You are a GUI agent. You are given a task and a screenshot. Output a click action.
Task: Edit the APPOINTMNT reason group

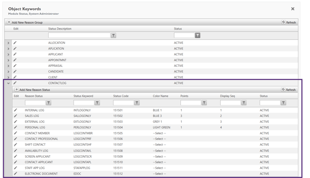15,60
